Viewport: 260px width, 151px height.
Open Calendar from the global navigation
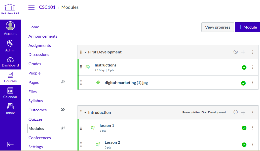(10, 93)
